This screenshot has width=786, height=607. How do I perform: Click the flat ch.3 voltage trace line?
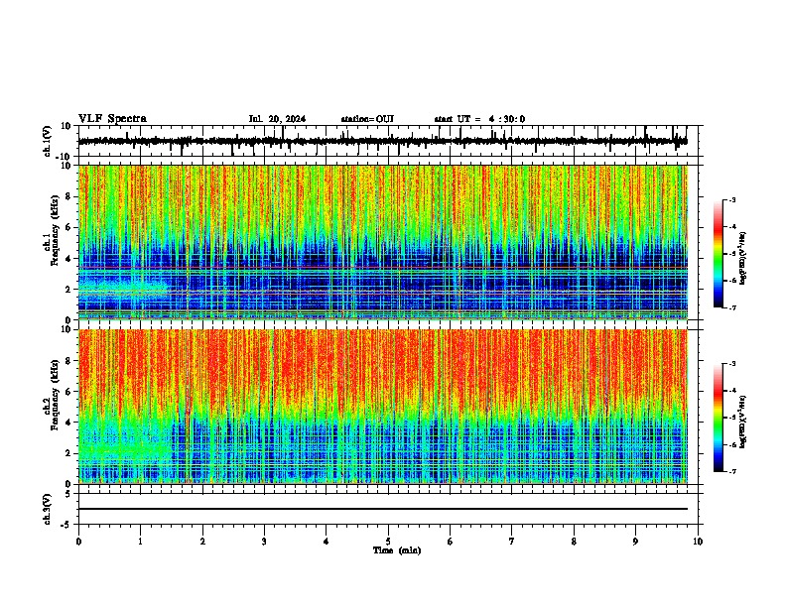[x=383, y=509]
